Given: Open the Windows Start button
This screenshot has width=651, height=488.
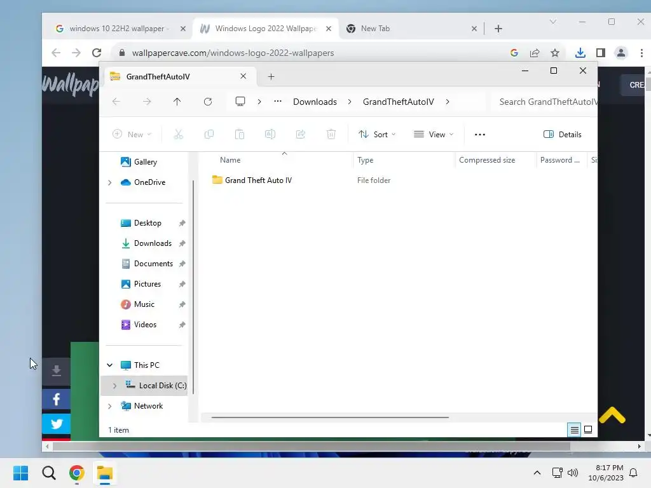Looking at the screenshot, I should pos(20,473).
